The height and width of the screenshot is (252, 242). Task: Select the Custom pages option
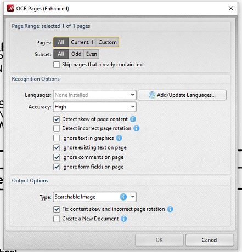click(108, 42)
